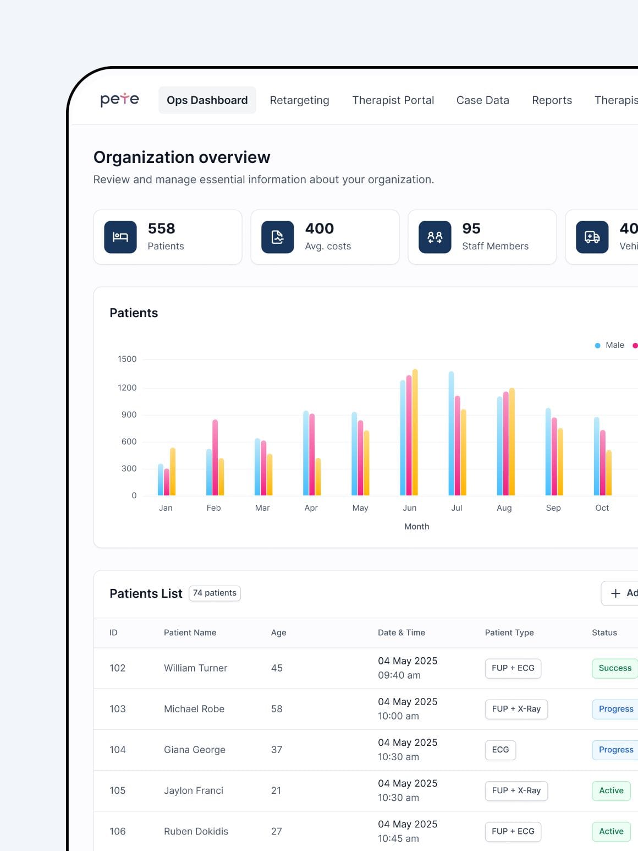Click the plus icon in Patients List header
Viewport: 638px width, 851px height.
(615, 593)
